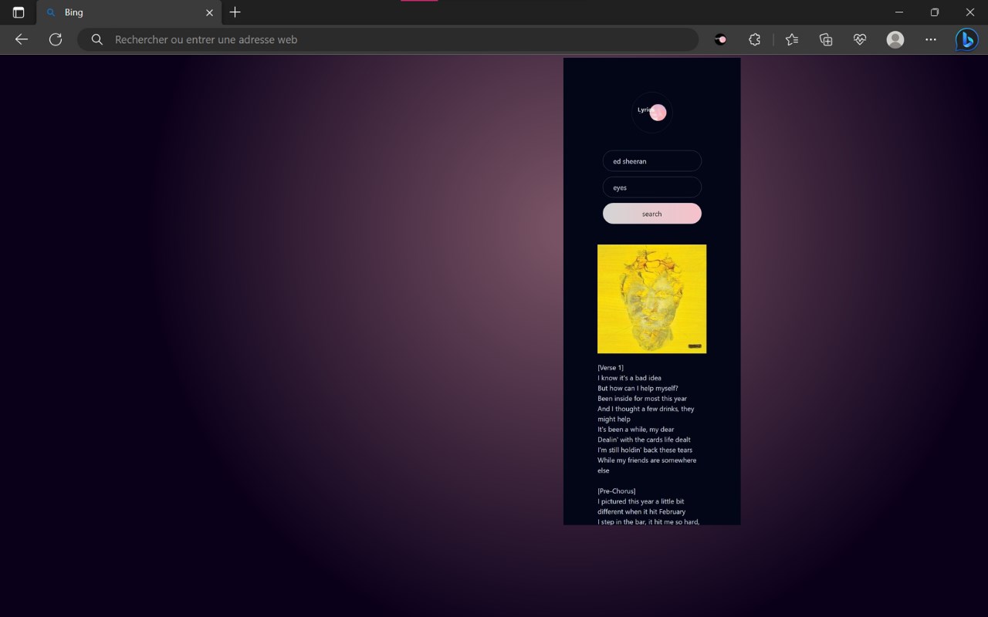Image resolution: width=988 pixels, height=617 pixels.
Task: Click the line "Been inside for most this year"
Action: tap(642, 399)
